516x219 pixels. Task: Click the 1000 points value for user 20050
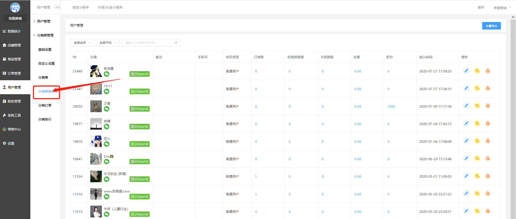pyautogui.click(x=391, y=106)
